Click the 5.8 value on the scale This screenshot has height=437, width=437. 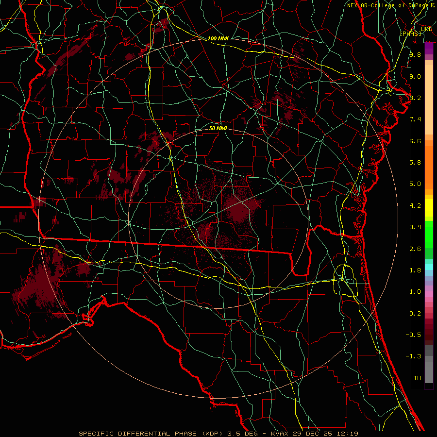(x=415, y=163)
